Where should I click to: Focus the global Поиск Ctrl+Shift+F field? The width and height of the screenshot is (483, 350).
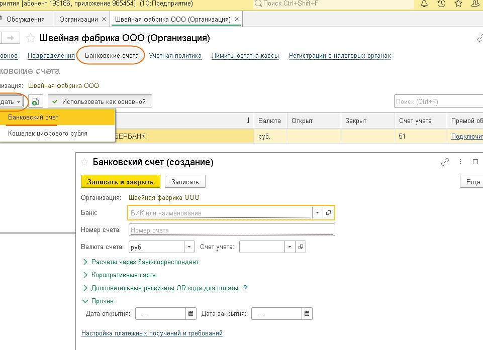click(333, 4)
